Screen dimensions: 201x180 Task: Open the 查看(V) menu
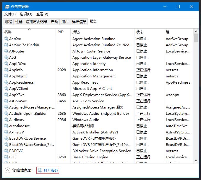tap(42, 14)
